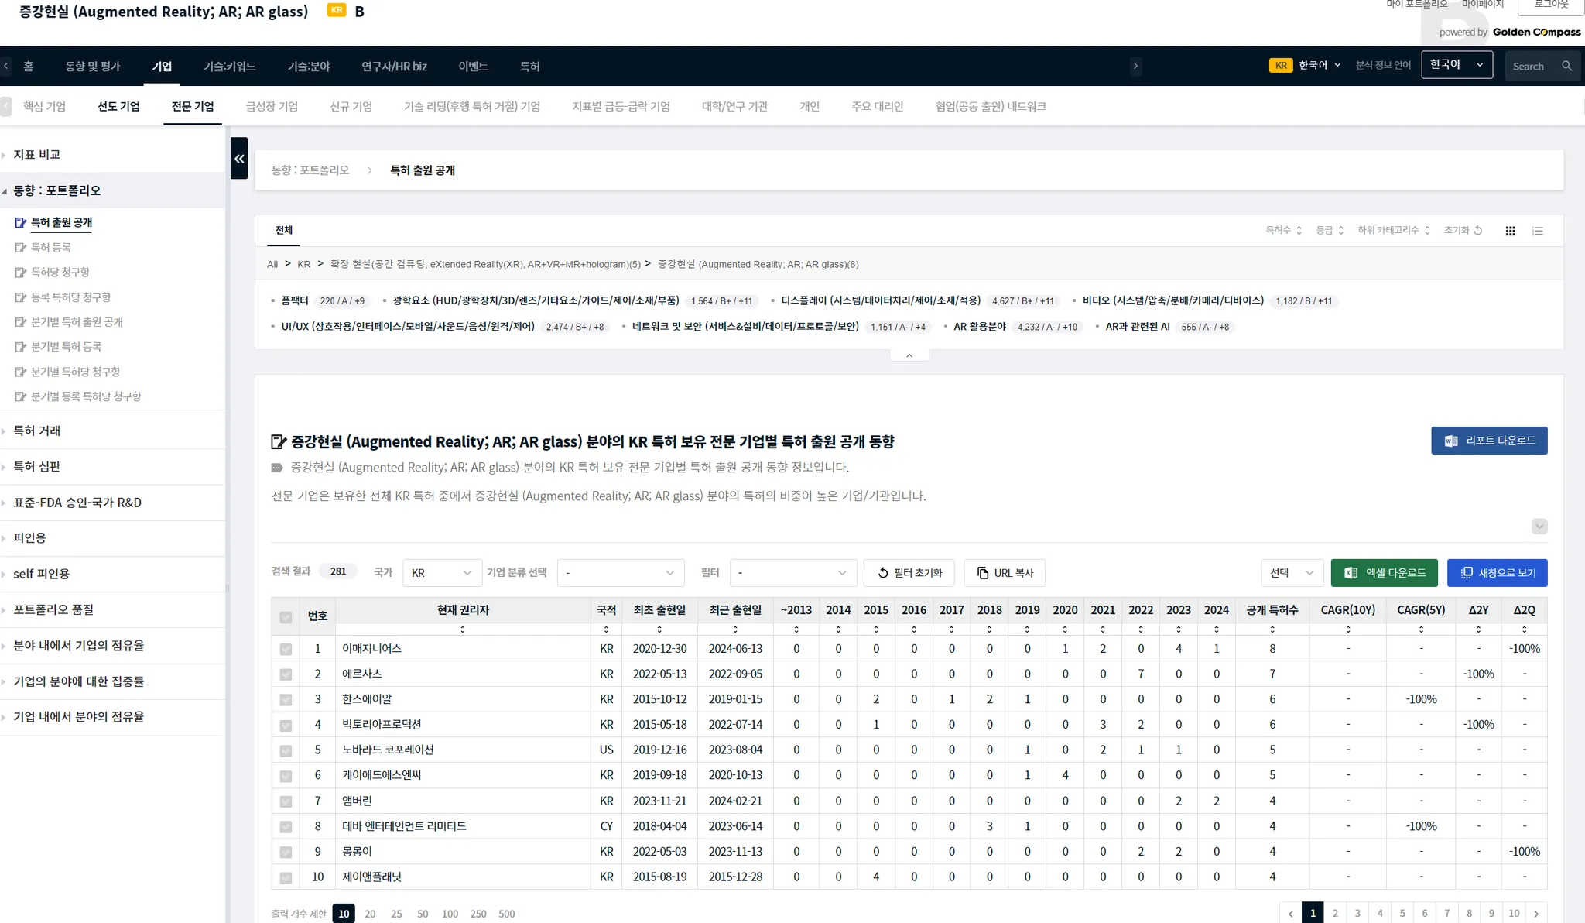Click the URL 복사 button

pyautogui.click(x=1005, y=573)
